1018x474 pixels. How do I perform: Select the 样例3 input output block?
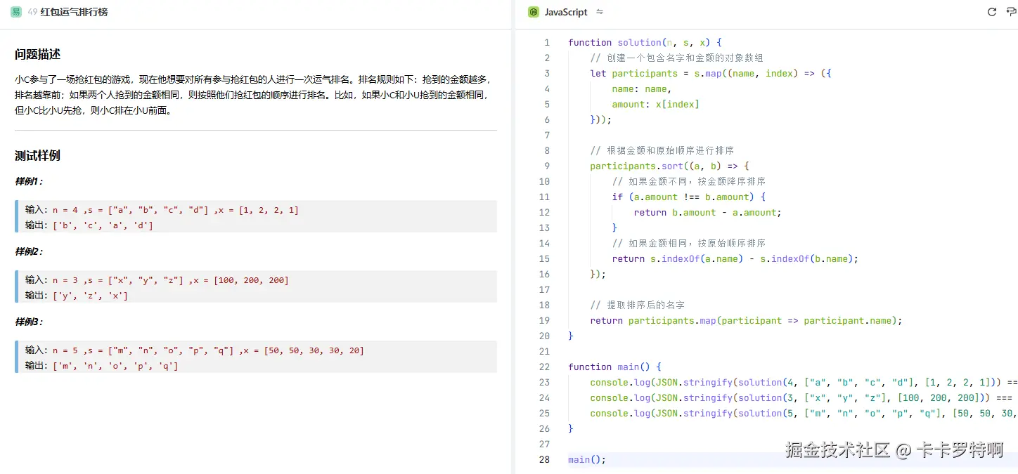[x=256, y=357]
